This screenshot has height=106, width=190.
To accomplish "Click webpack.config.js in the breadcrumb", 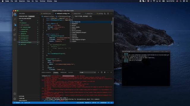I will (x=49, y=16).
